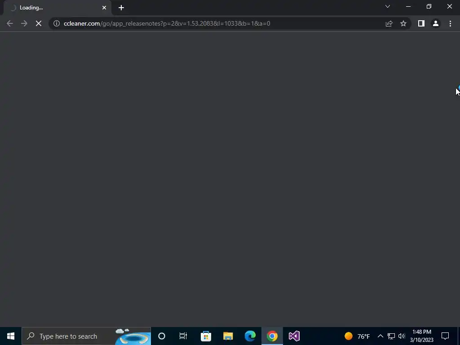Click the taskbar search box
This screenshot has width=460, height=345.
coord(86,336)
